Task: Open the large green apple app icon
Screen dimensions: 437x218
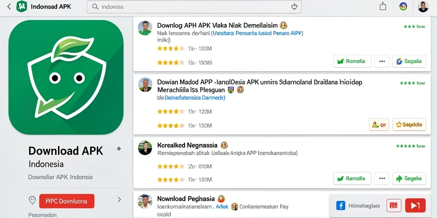Action: 66,77
